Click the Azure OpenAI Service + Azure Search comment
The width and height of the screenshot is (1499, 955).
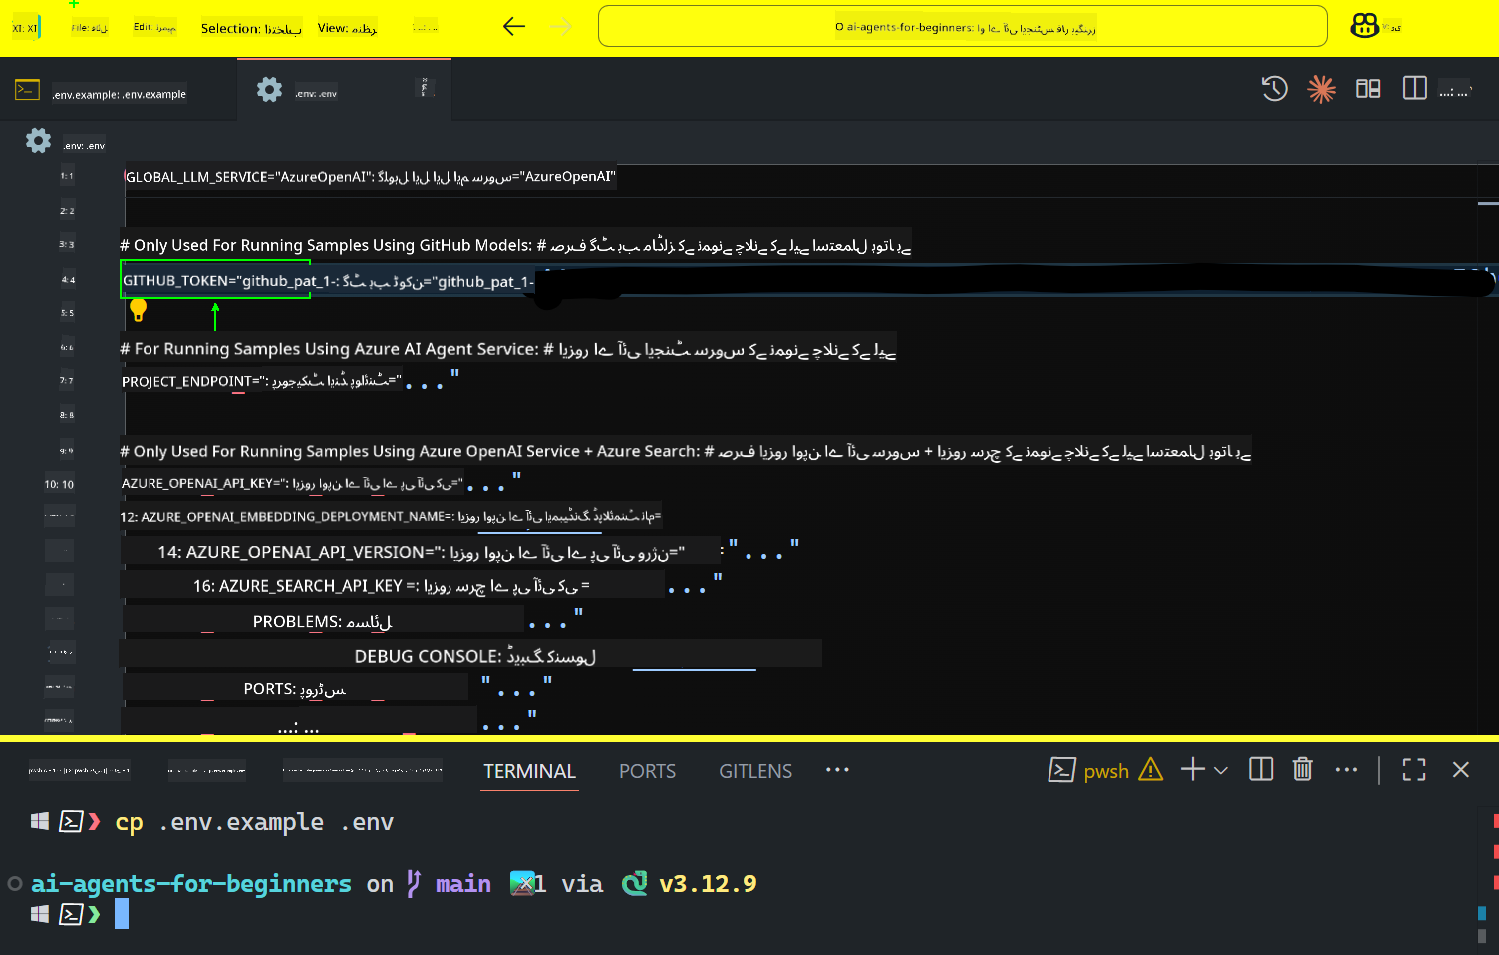click(685, 451)
